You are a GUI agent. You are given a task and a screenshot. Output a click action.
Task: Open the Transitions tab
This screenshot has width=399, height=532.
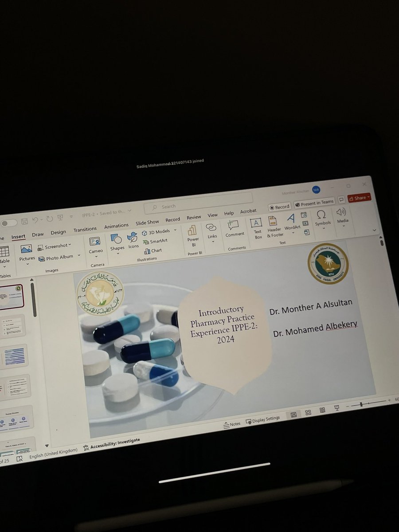[85, 229]
